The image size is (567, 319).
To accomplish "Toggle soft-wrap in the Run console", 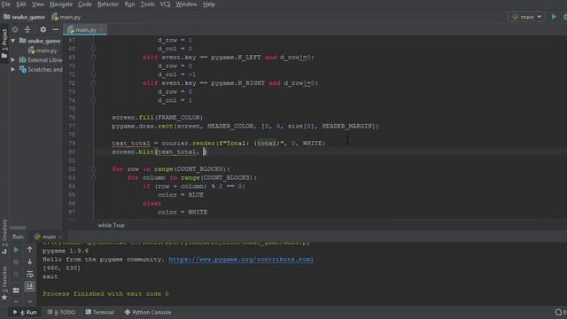I will click(29, 274).
